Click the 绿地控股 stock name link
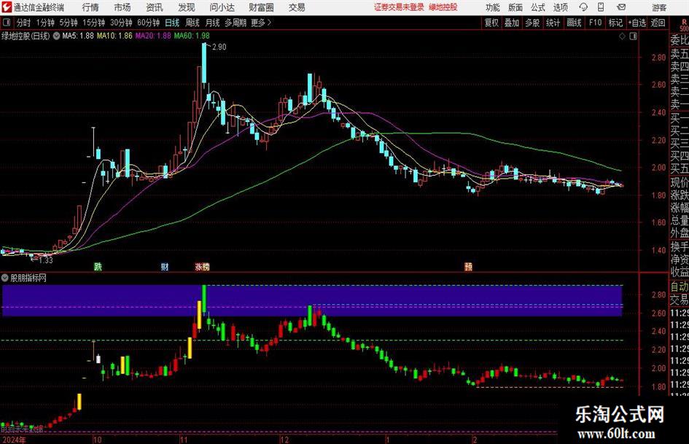This screenshot has height=444, width=689. [x=443, y=7]
